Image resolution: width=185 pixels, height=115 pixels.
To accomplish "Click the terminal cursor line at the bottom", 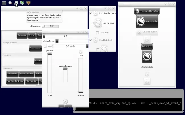I will coord(76,109).
